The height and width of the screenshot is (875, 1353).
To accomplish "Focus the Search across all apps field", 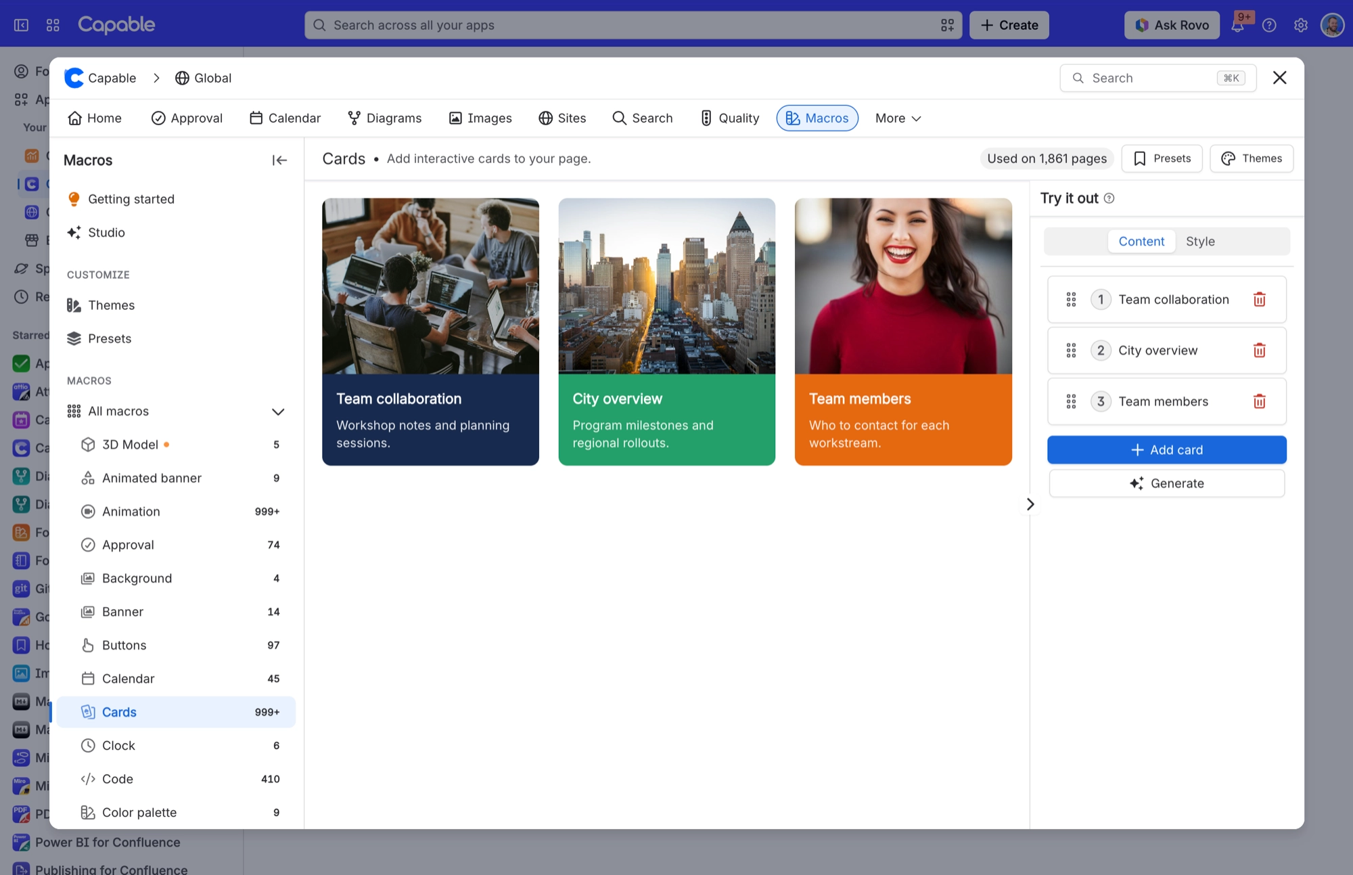I will (x=633, y=25).
